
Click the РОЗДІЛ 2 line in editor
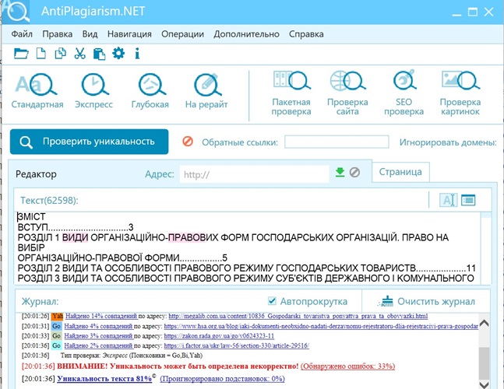246,268
